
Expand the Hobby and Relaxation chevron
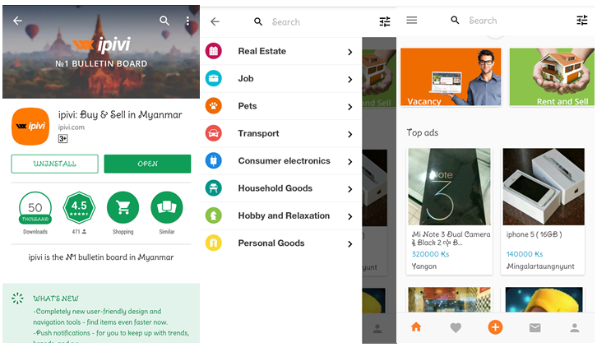[x=350, y=216]
